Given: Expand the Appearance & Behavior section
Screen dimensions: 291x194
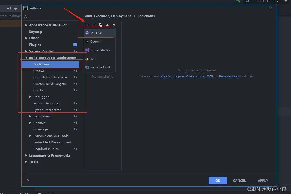Looking at the screenshot, I should tap(26, 25).
